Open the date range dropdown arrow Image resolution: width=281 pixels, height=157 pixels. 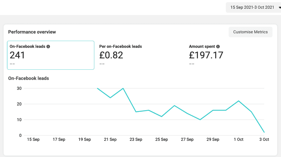(x=280, y=7)
